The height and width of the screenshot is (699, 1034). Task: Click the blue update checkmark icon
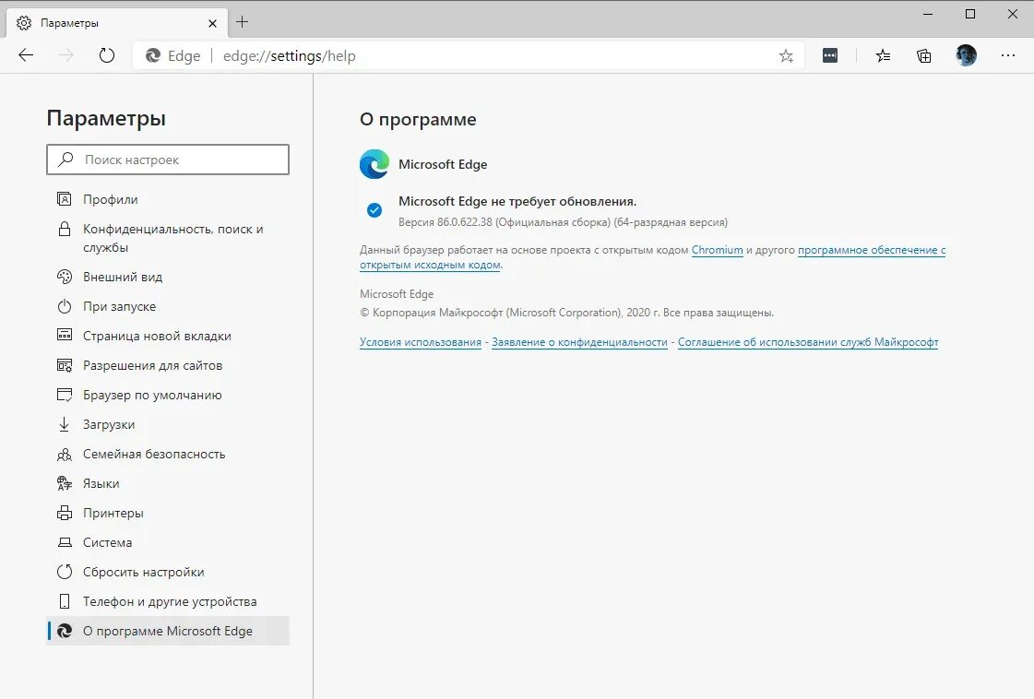click(x=374, y=210)
